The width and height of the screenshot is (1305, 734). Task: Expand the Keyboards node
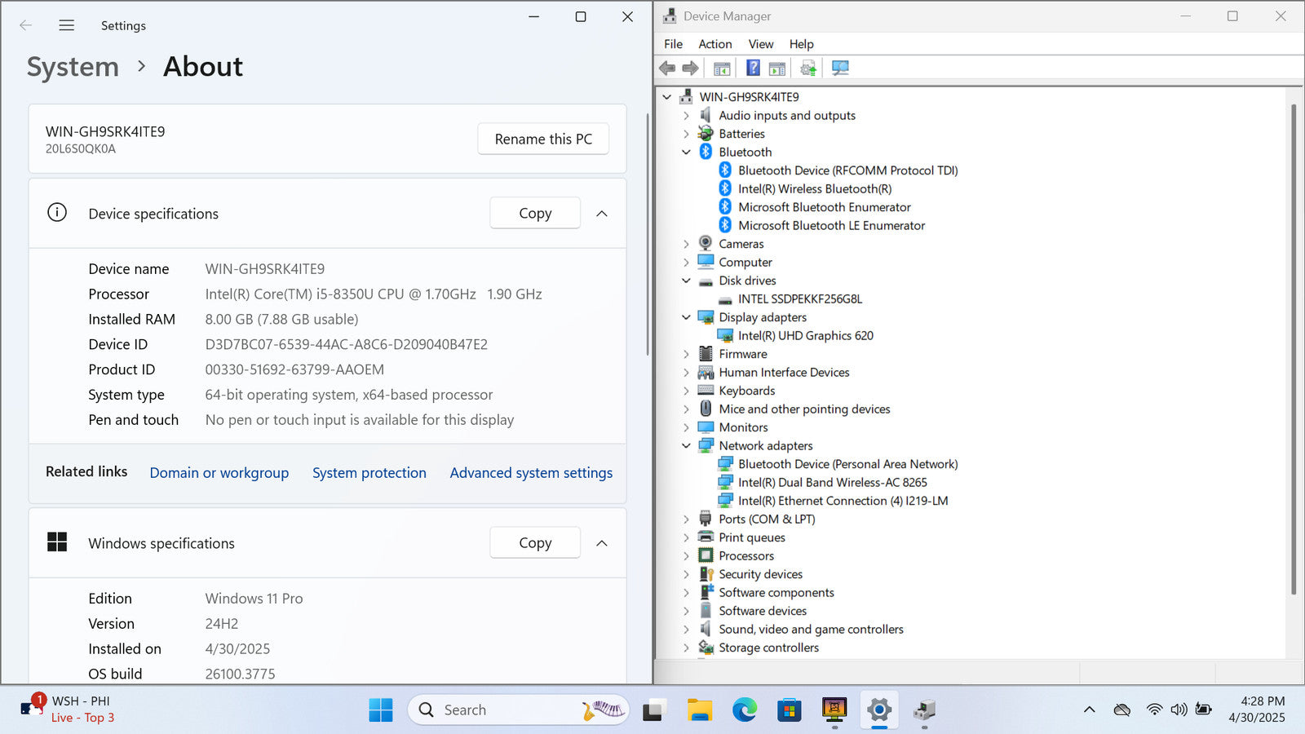pos(686,391)
